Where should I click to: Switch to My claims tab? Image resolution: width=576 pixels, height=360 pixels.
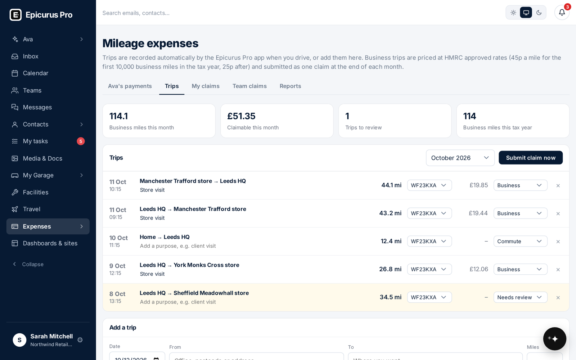(x=206, y=86)
